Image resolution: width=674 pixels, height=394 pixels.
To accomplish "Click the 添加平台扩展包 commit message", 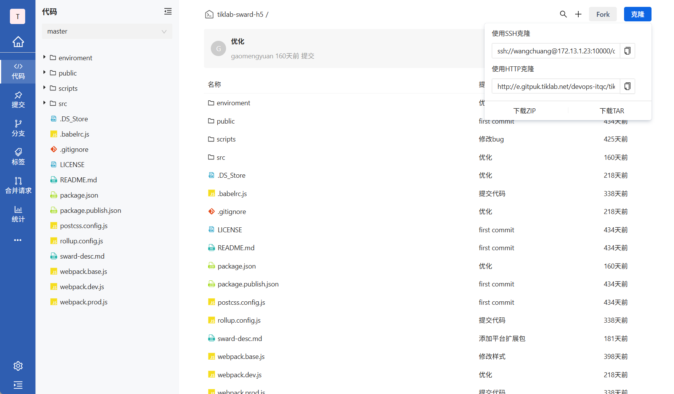I will [x=502, y=338].
